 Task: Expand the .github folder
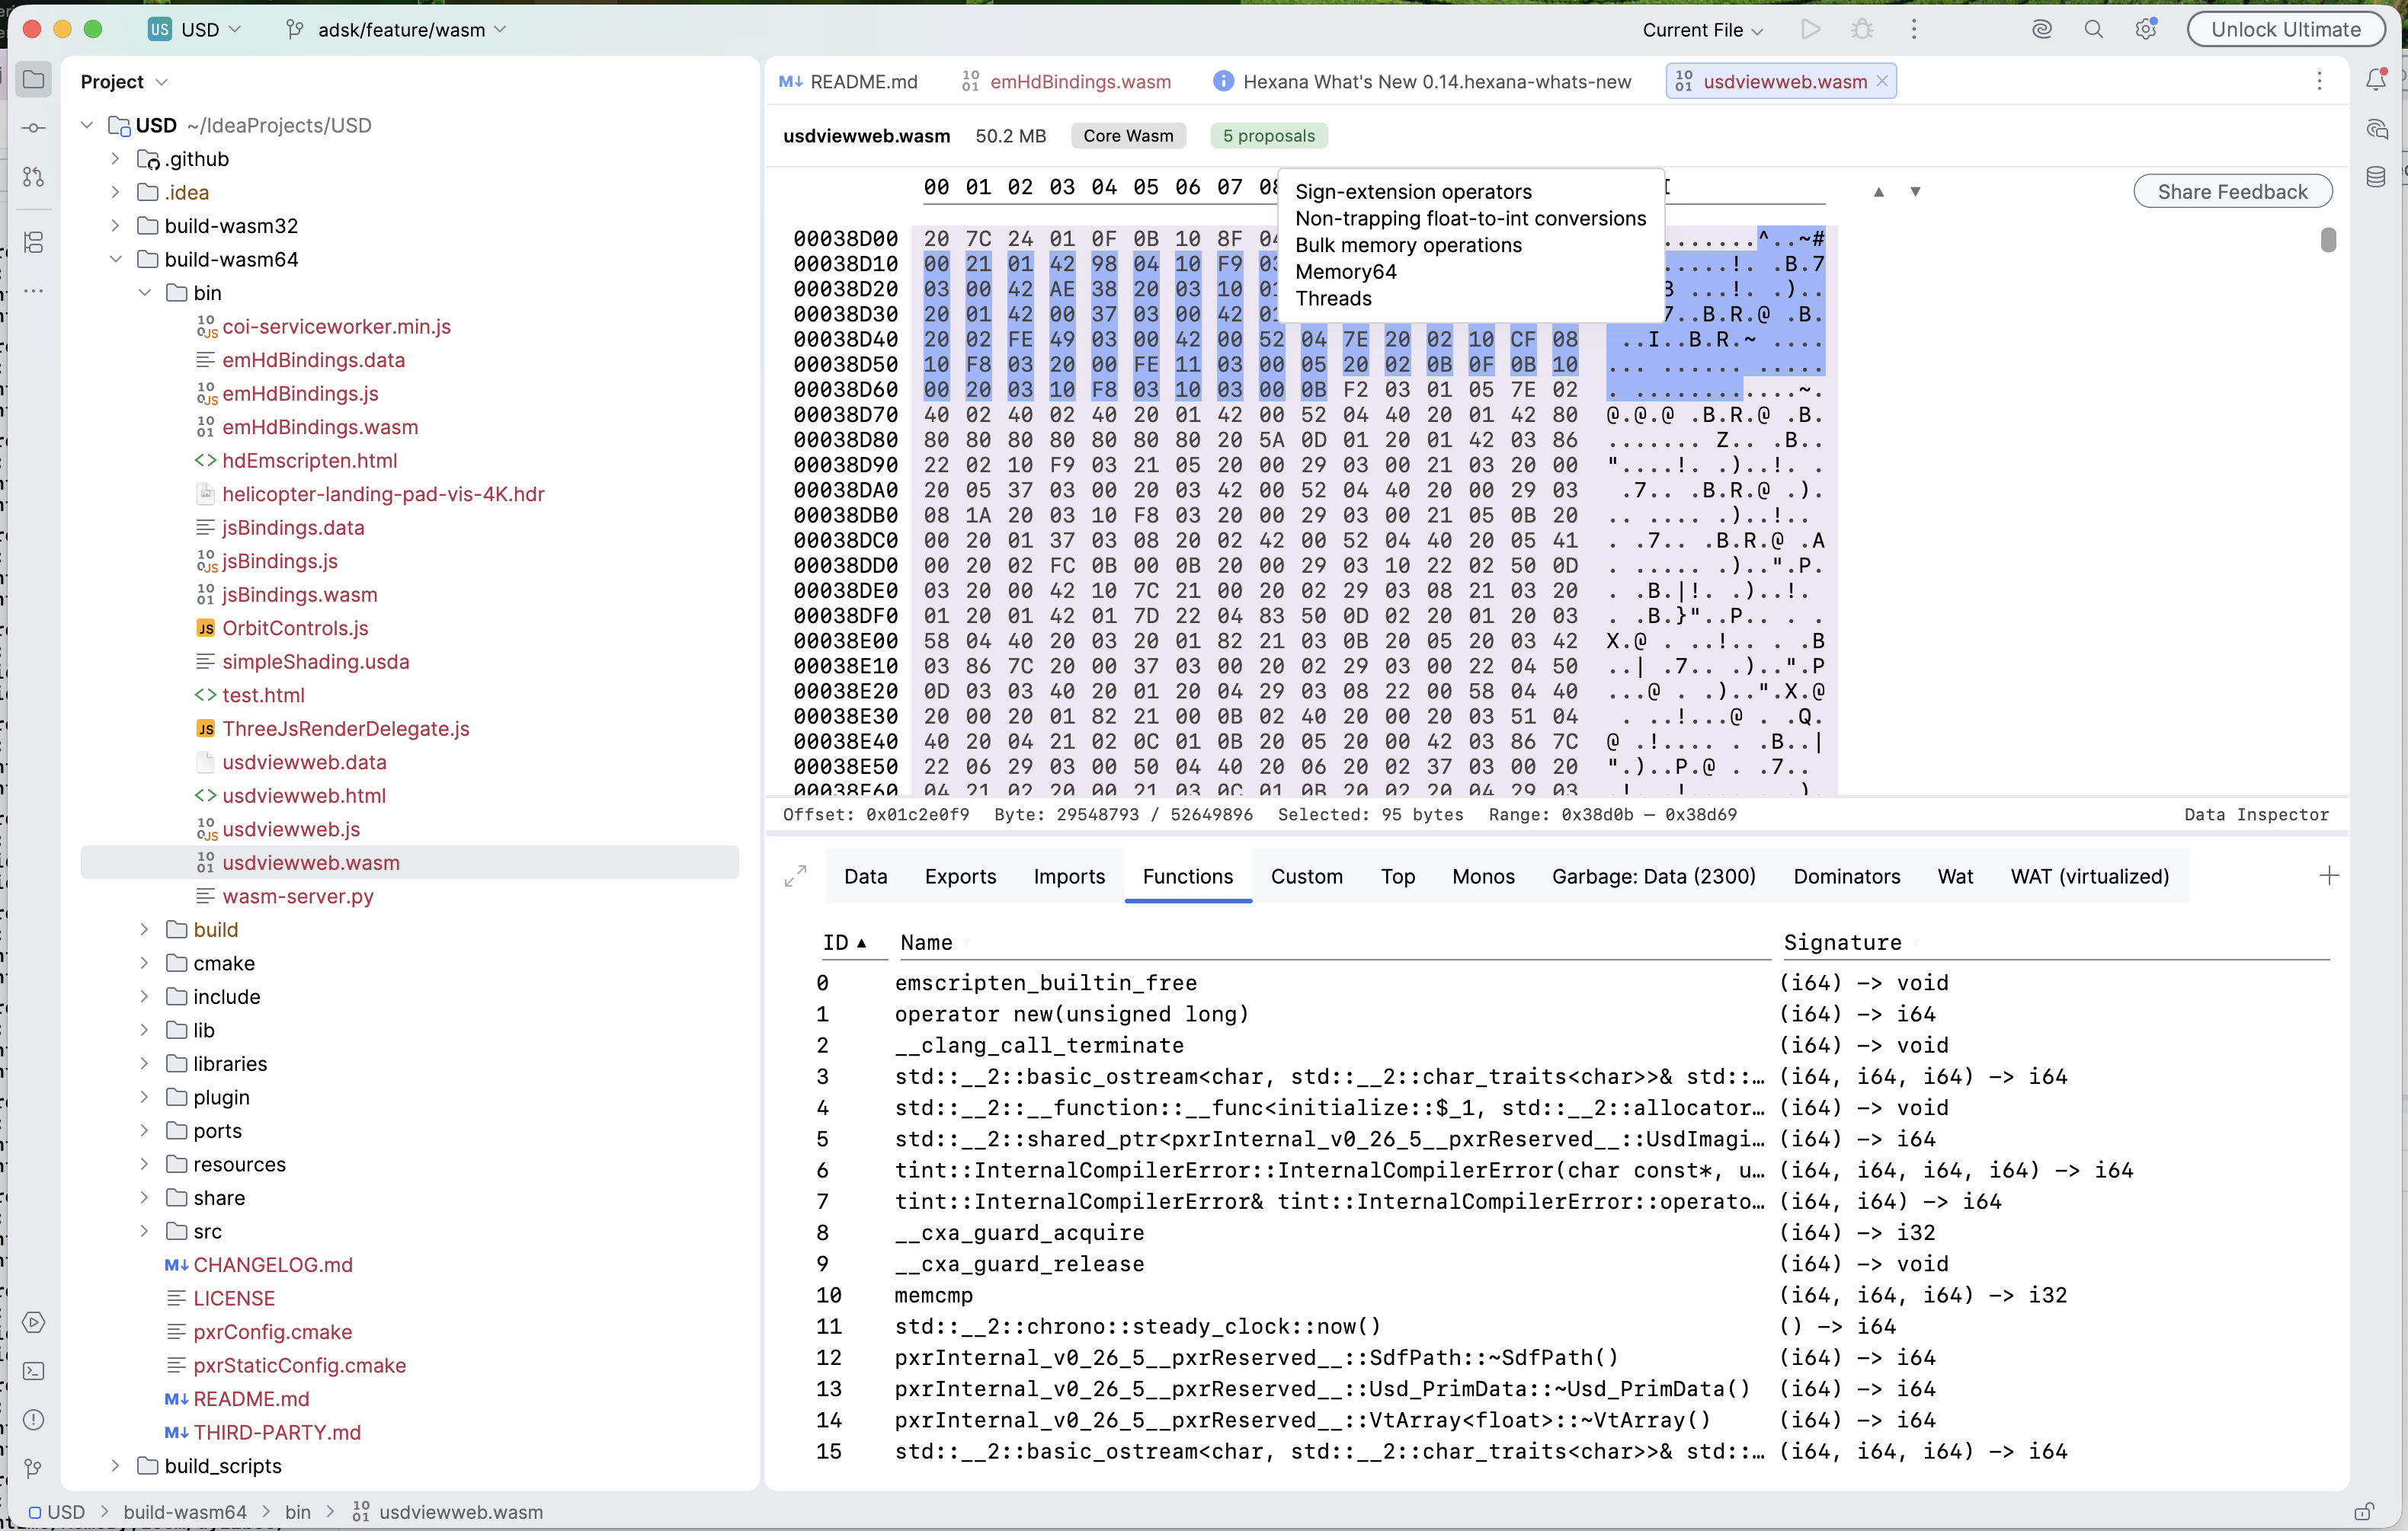pyautogui.click(x=116, y=159)
